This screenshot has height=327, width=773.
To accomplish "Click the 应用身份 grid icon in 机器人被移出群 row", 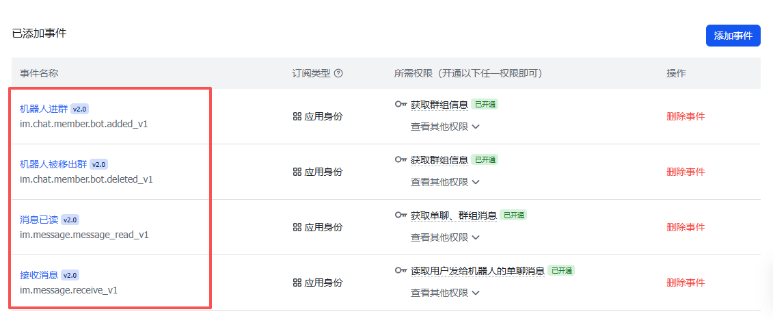I will coord(297,172).
